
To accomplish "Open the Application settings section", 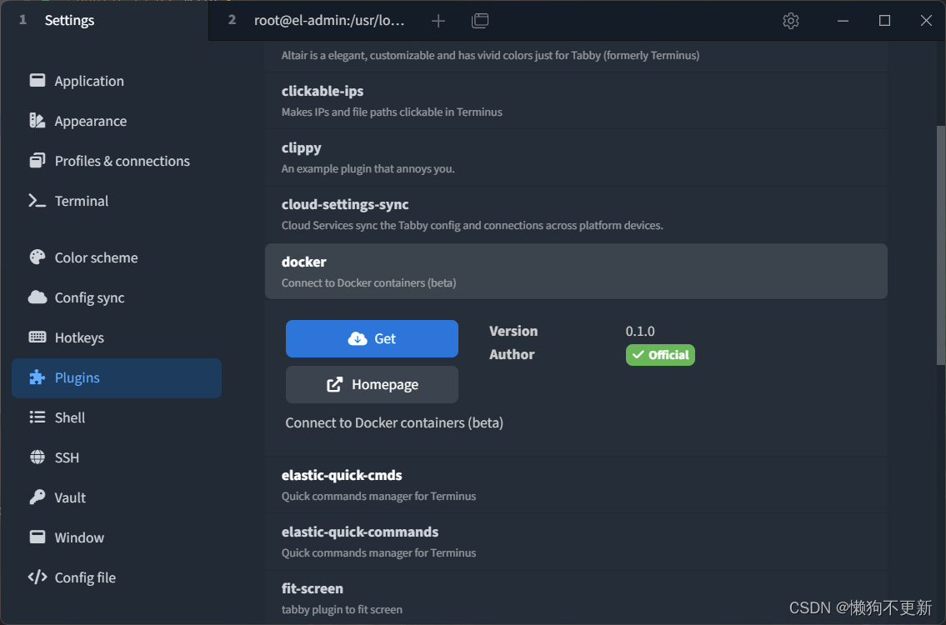I will [117, 81].
